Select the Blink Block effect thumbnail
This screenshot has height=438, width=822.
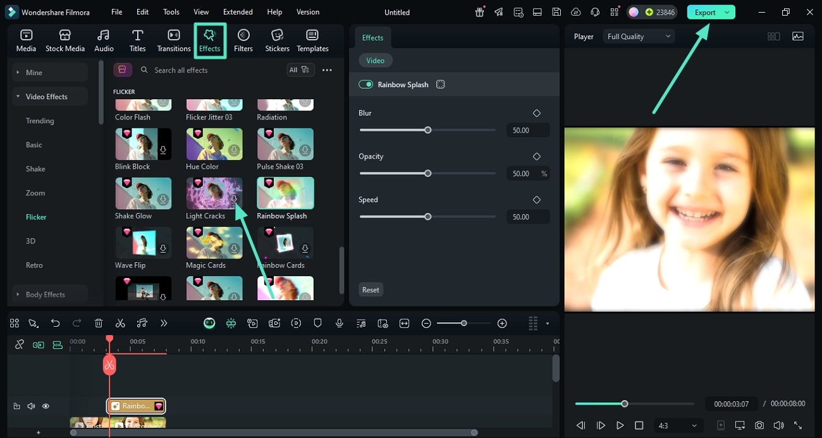click(x=143, y=143)
